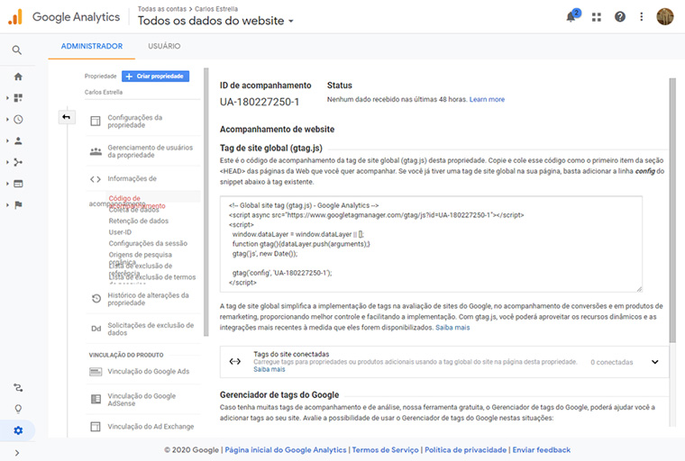Screen dimensions: 685x461
Task: Expand the Conversions section arrow
Action: [x=7, y=205]
